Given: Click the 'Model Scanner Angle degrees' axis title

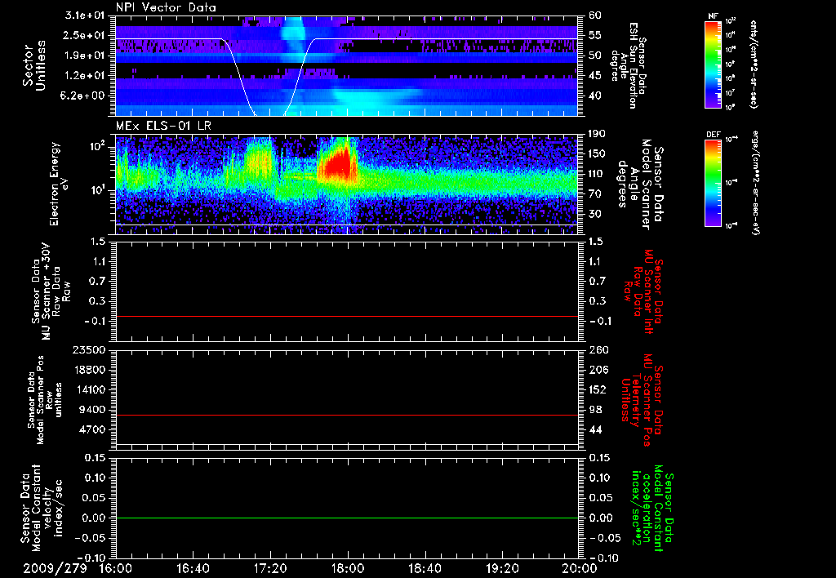Looking at the screenshot, I should coord(640,185).
